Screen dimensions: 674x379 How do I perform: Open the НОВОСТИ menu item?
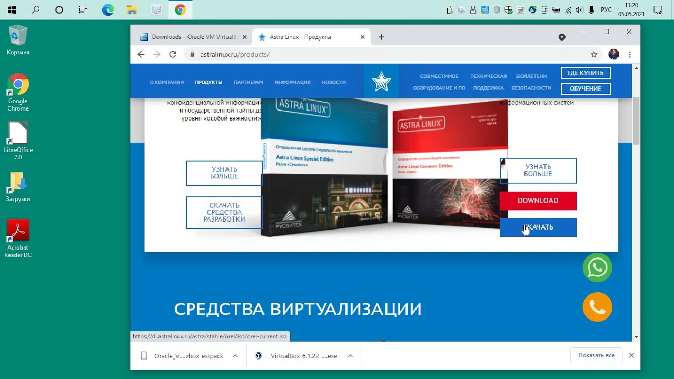point(334,82)
